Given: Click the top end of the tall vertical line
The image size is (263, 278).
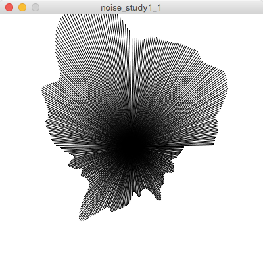Looking at the screenshot, I should tap(131, 34).
